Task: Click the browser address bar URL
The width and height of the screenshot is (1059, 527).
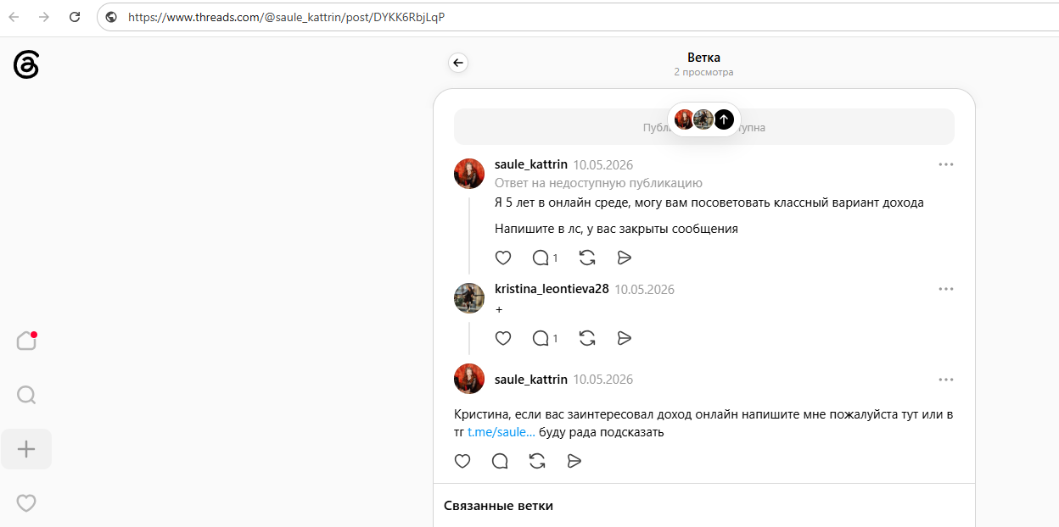Action: (286, 17)
